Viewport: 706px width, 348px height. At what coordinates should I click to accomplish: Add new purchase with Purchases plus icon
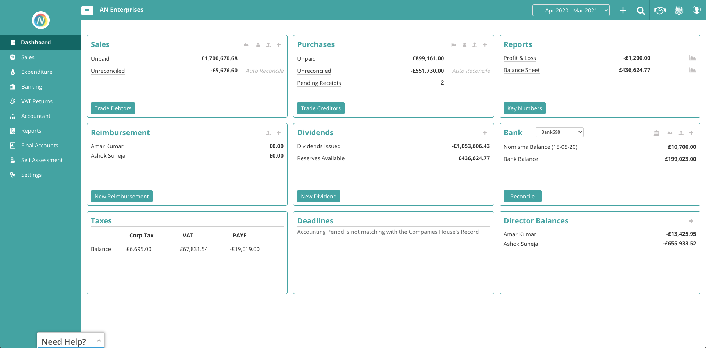[485, 45]
